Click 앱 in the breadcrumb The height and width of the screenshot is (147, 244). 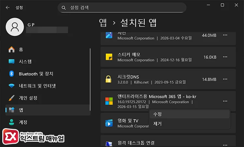point(103,23)
